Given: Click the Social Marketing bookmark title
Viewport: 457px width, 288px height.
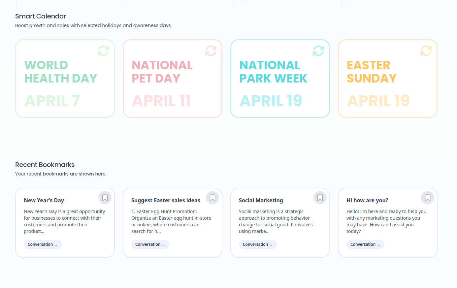Looking at the screenshot, I should coord(261,200).
